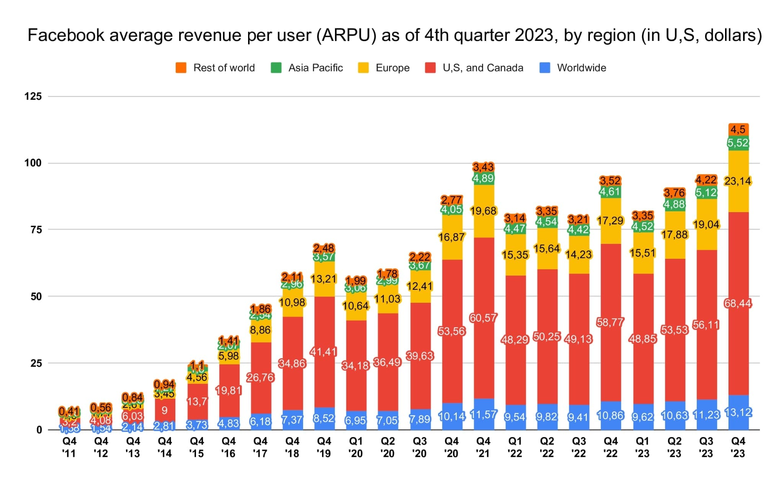Select the 23,14 Europe label for Q4 '23
This screenshot has height=484, width=784.
[x=738, y=181]
